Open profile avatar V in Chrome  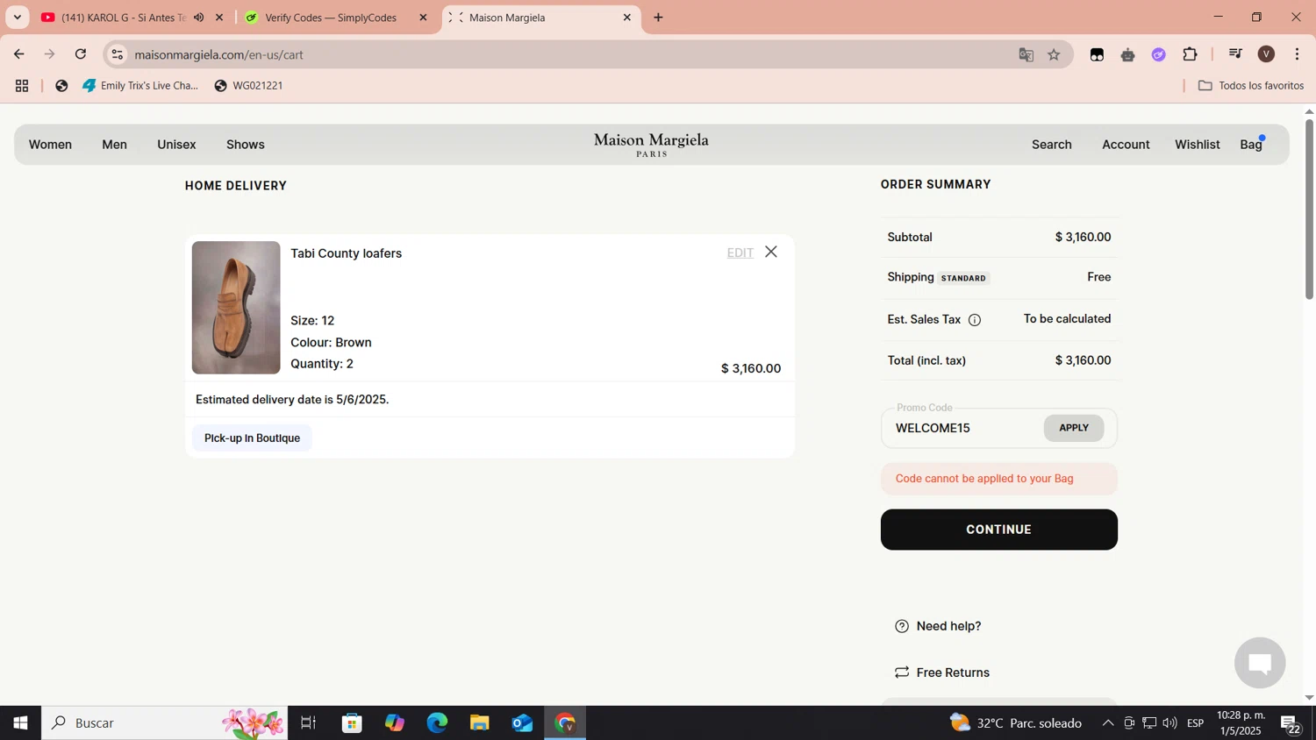[x=1266, y=54]
